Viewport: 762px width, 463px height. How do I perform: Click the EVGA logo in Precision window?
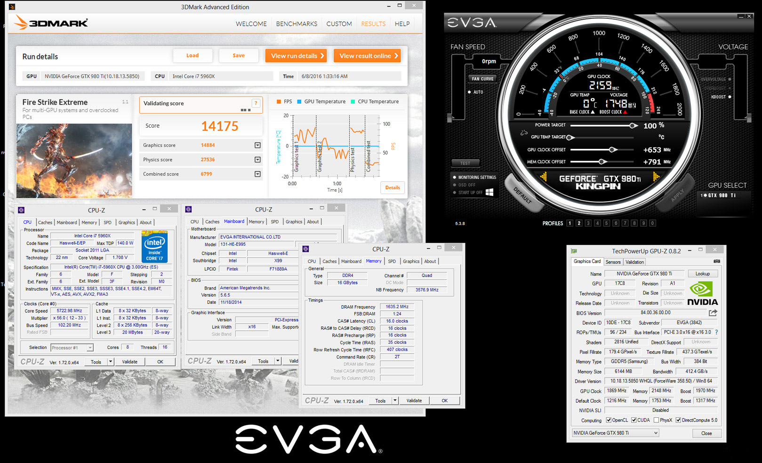click(x=471, y=23)
